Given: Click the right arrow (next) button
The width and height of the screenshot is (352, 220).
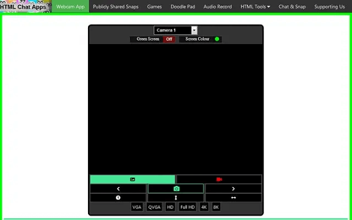Looking at the screenshot, I should pyautogui.click(x=233, y=189).
